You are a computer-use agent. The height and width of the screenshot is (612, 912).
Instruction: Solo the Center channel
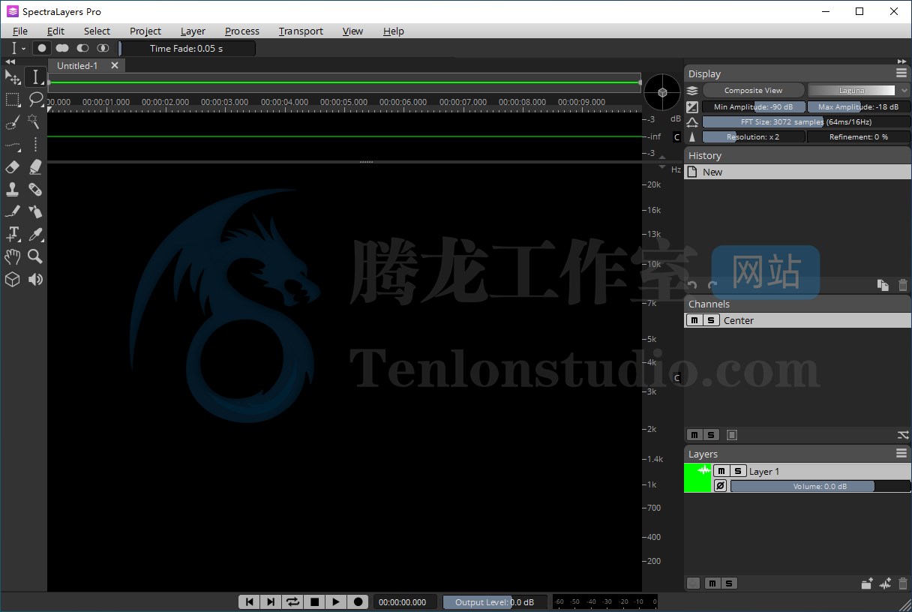[710, 320]
